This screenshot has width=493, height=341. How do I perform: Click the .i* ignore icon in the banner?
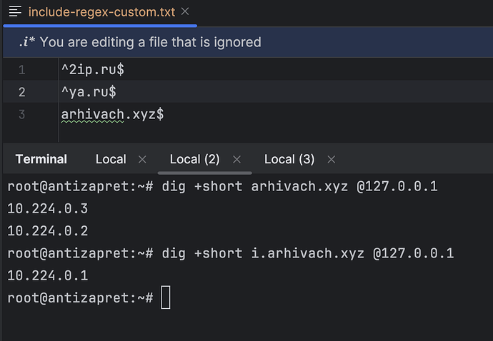(x=26, y=42)
